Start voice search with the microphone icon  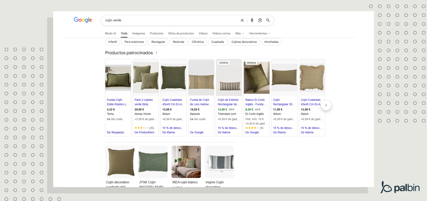pyautogui.click(x=252, y=20)
